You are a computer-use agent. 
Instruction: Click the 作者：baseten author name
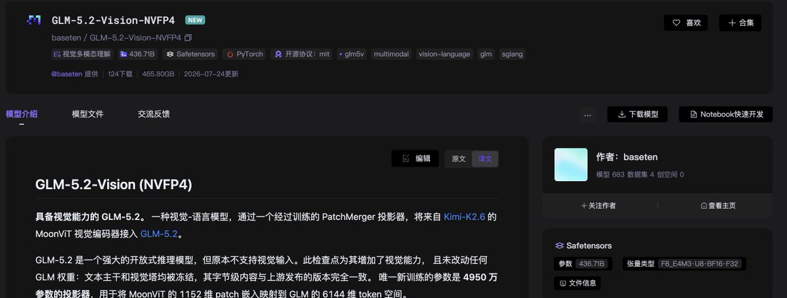627,157
